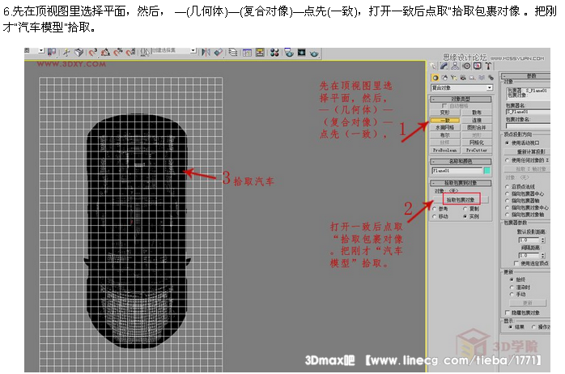565x374 pixels.
Task: Click the 一致 conform button
Action: coord(444,120)
